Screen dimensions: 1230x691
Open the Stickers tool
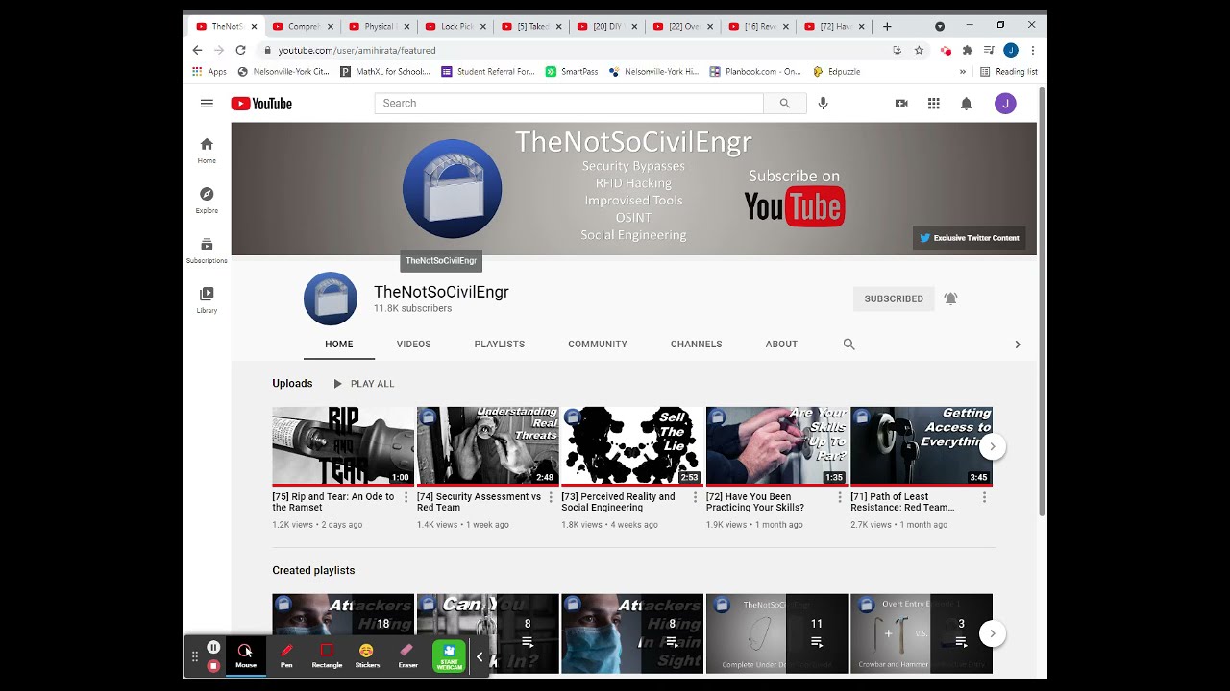pos(367,656)
